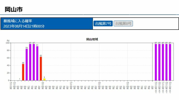Click the 18日 00時 axis label

99,86
